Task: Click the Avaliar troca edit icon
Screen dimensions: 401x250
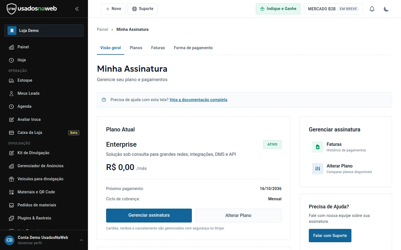Action: [11, 120]
